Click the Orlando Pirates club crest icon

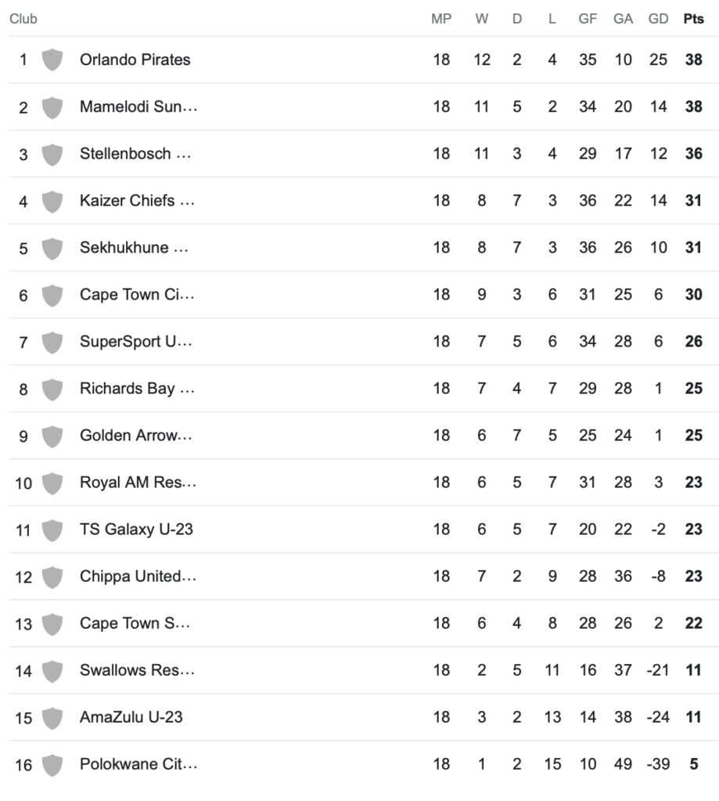(x=52, y=59)
